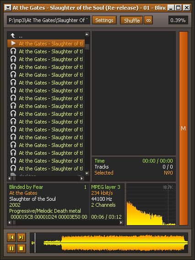Select the highlighted currently playing track
Screen dimensions: 195x260
coord(46,44)
